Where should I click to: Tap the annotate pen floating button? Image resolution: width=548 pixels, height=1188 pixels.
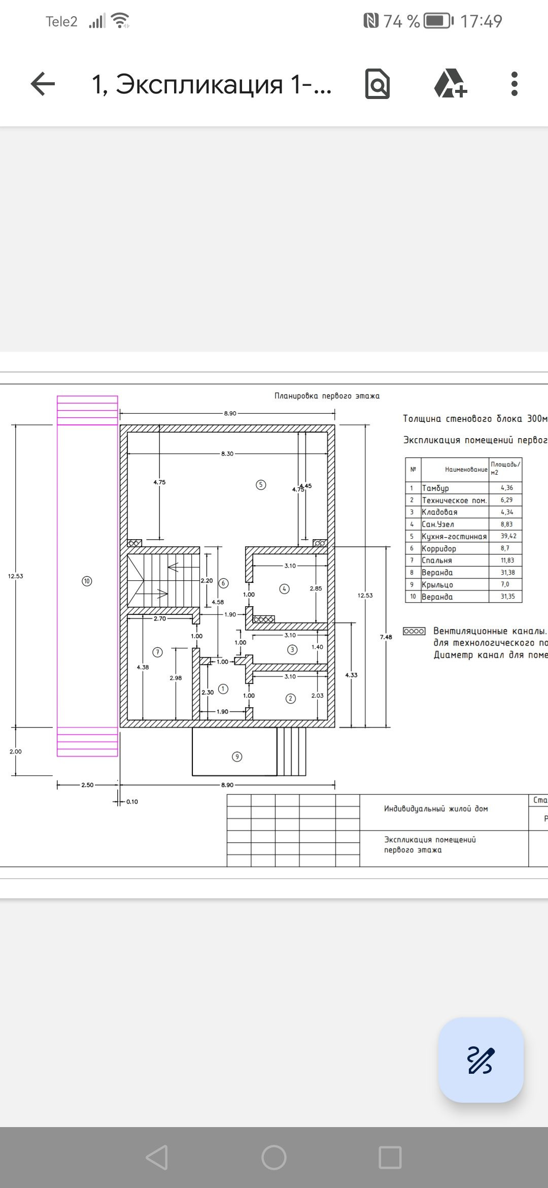[481, 1060]
